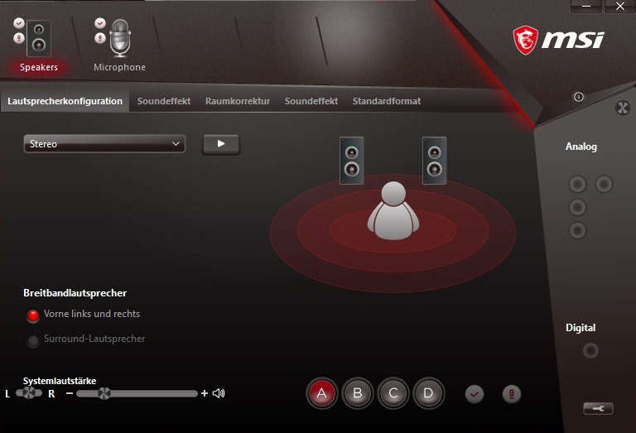The height and width of the screenshot is (433, 636).
Task: Click the Breitbandlautsprecher heading
Action: [75, 293]
